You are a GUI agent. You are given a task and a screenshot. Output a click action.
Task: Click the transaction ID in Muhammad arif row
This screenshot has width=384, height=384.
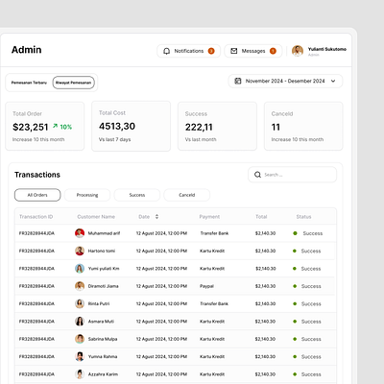[36, 233]
